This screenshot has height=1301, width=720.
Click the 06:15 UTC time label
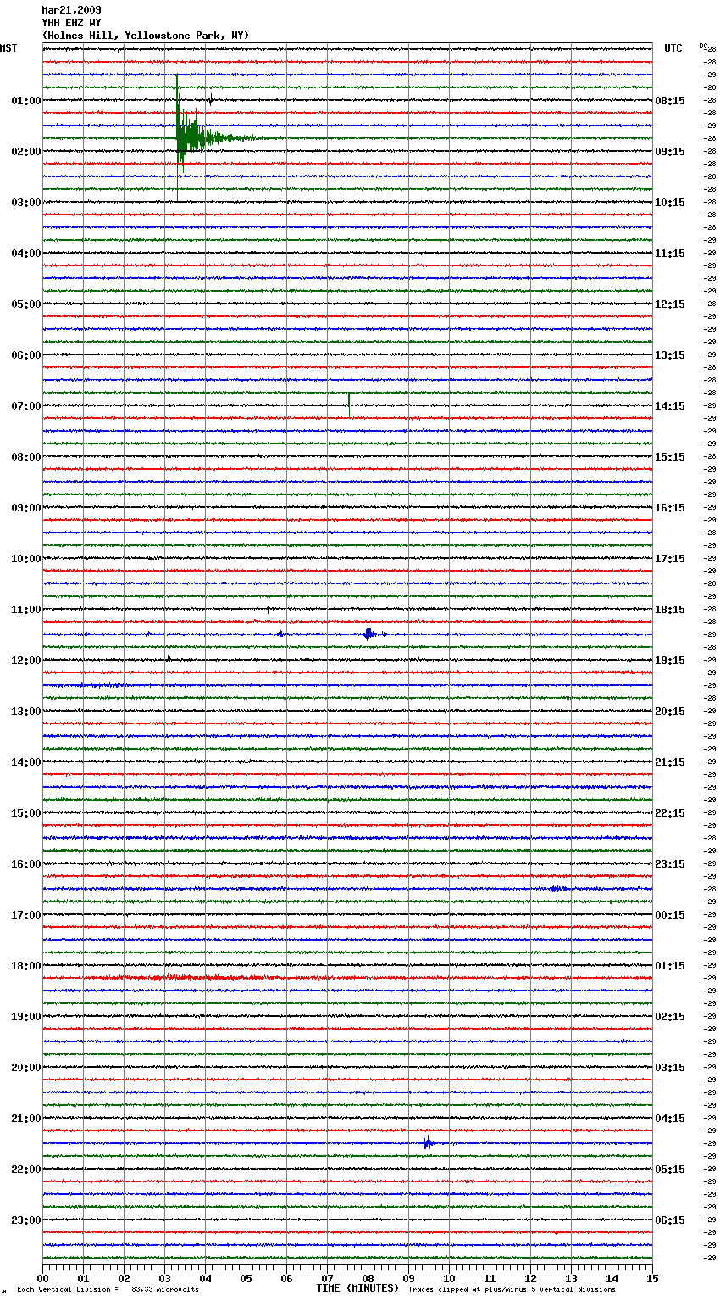pyautogui.click(x=670, y=1220)
